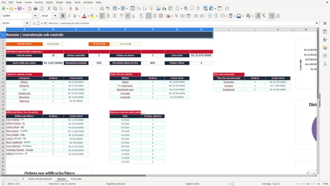
Task: Sort descending Z to A
Action: tap(145, 8)
